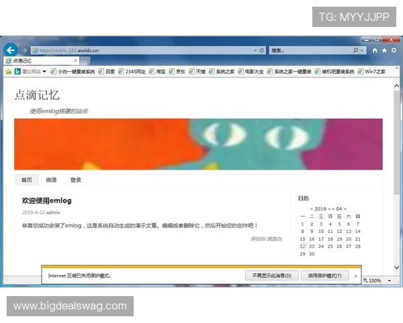Click the cat banner image
This screenshot has width=403, height=323.
198,144
